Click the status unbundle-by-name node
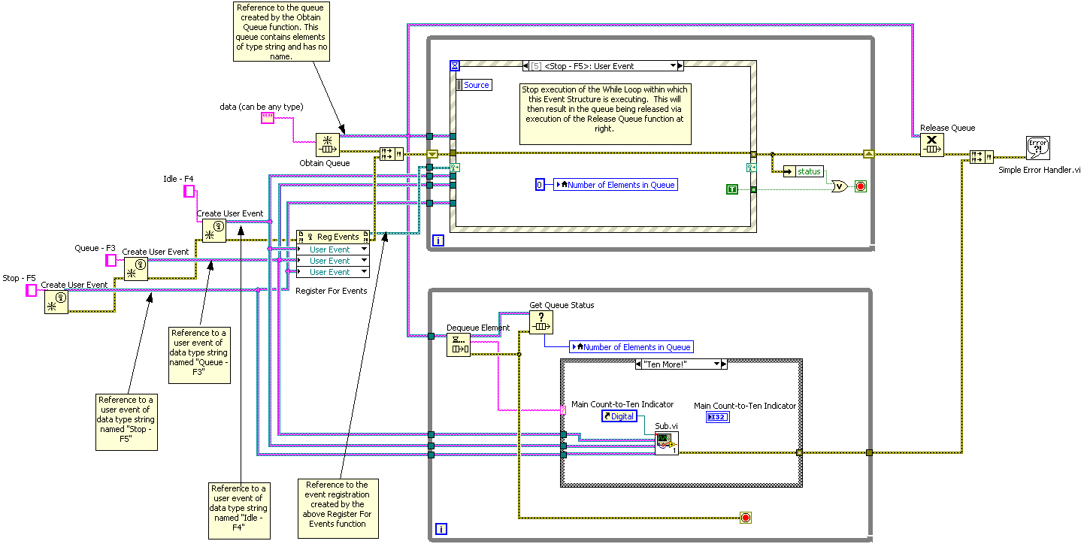 (803, 171)
